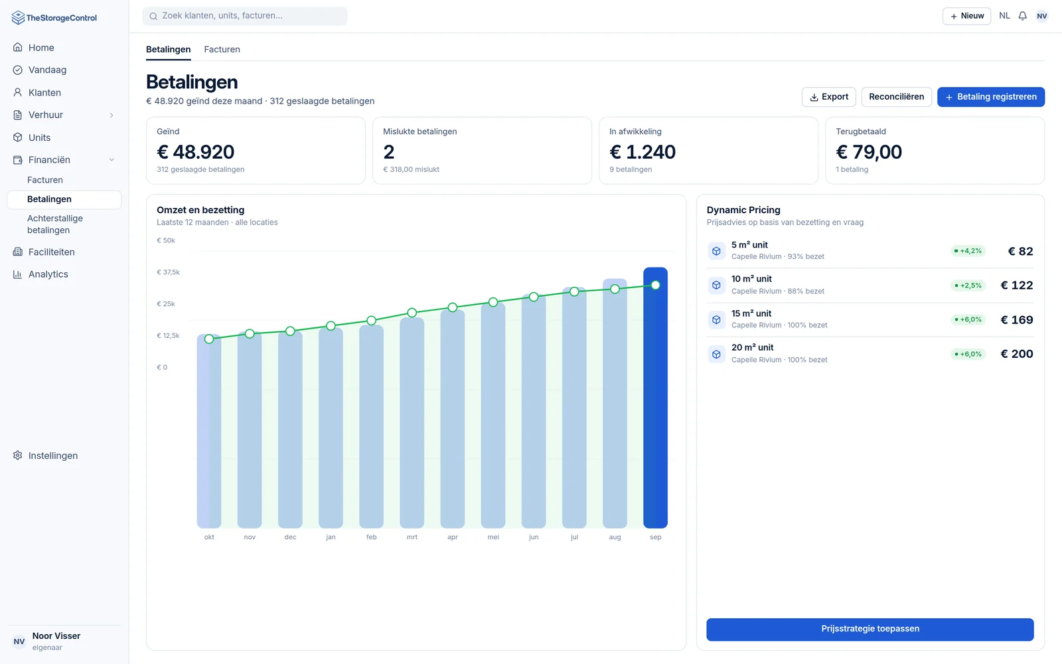The image size is (1062, 664).
Task: Click the Export button
Action: coord(828,97)
